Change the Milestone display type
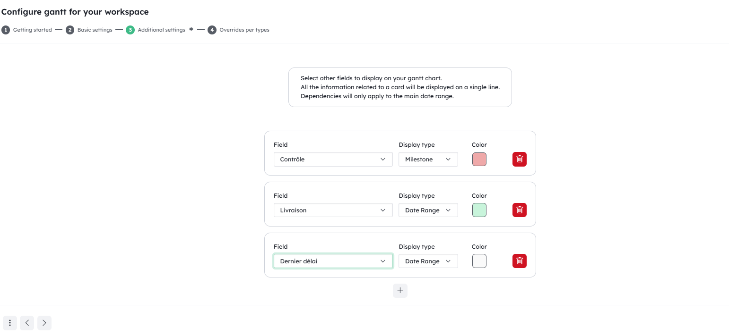 [428, 160]
